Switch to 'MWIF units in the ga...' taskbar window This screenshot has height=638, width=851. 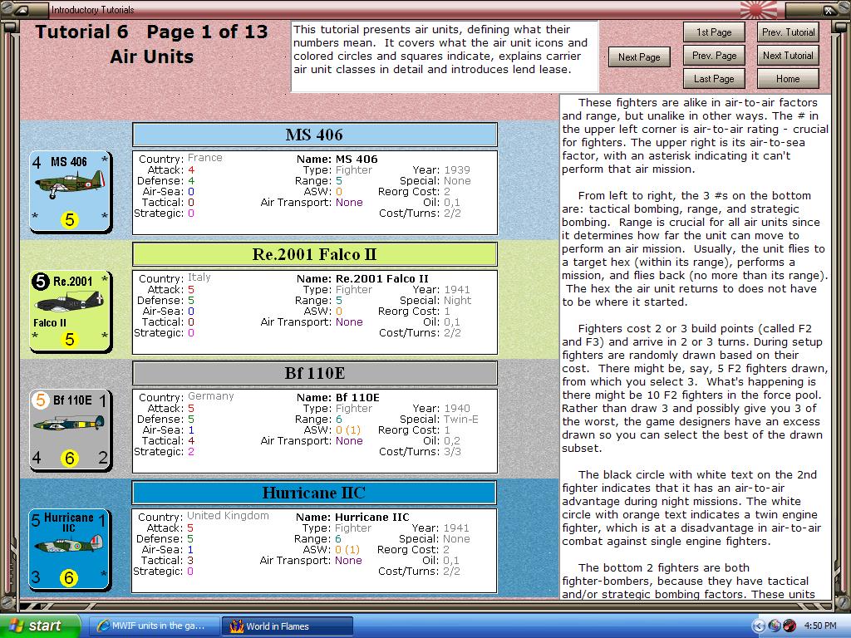pyautogui.click(x=154, y=626)
